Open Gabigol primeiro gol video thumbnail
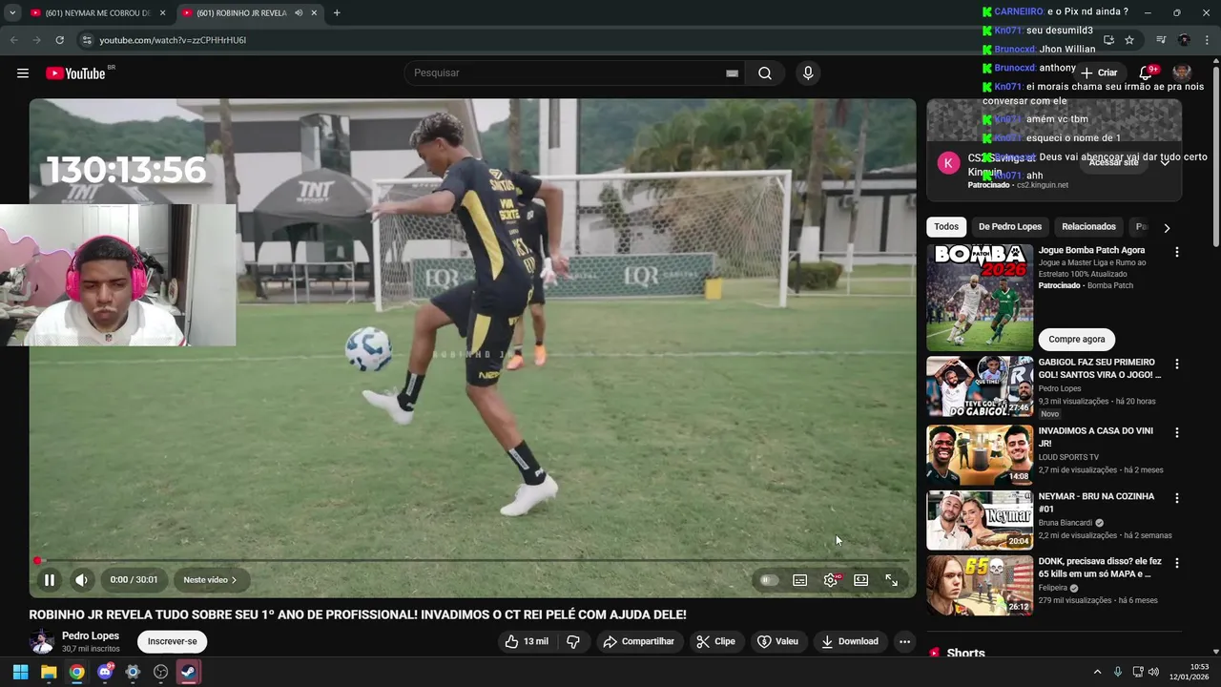 point(980,386)
